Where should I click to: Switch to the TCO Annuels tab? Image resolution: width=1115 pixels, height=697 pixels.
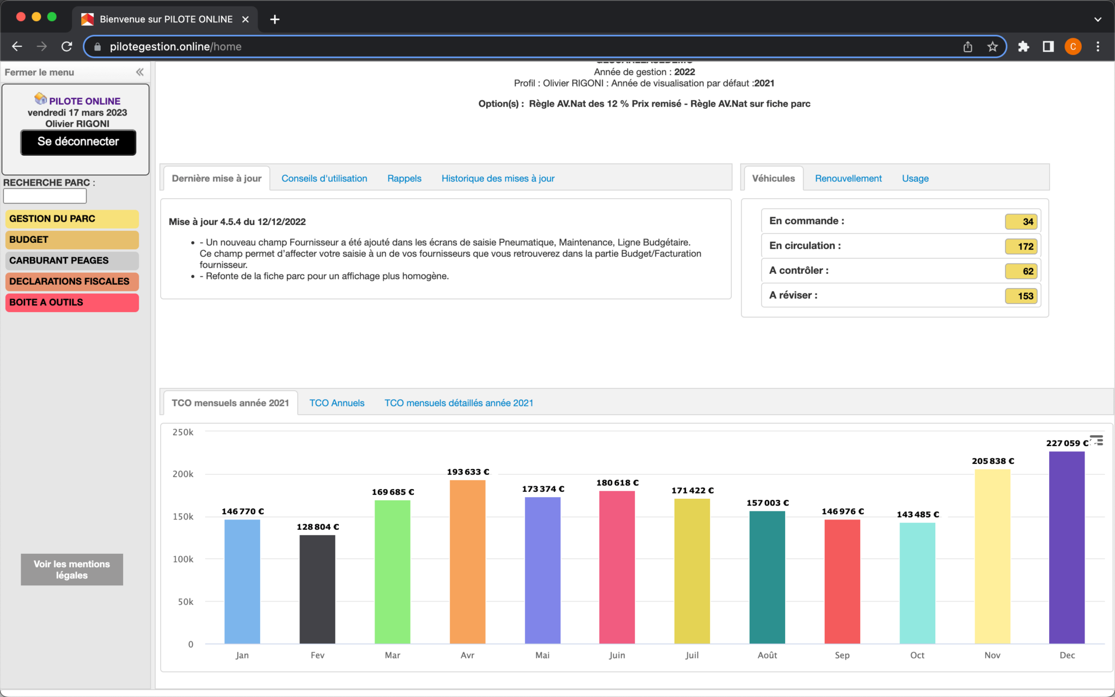pos(336,403)
